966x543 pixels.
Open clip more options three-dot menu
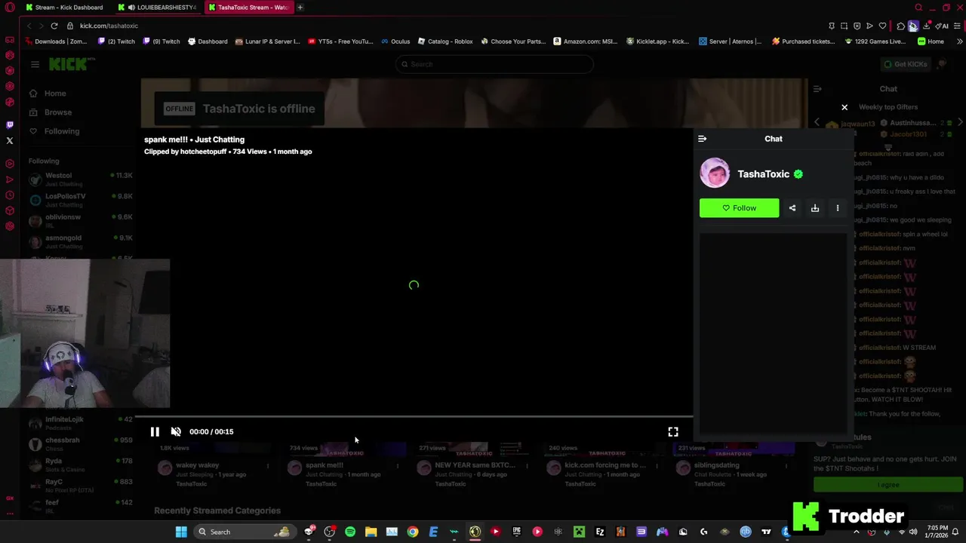pyautogui.click(x=837, y=208)
